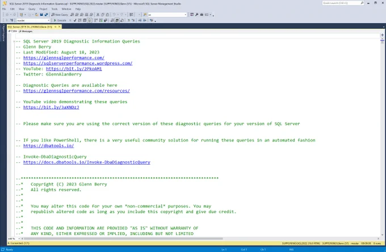Open glennsqlperformance.com homepage link
Screen dimensions: 386x252
(64, 58)
